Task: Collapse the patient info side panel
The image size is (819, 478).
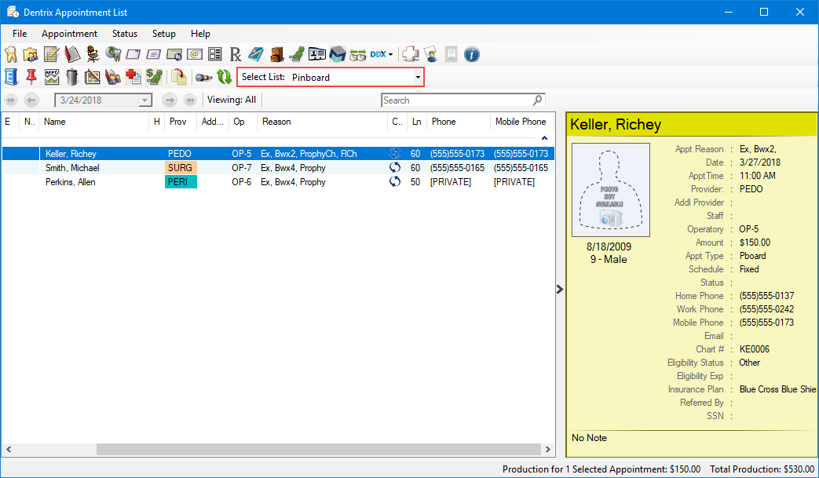Action: [x=560, y=289]
